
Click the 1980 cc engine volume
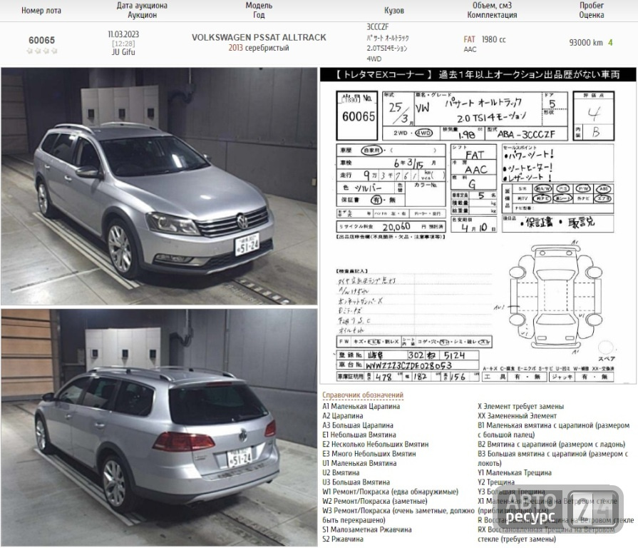click(493, 39)
